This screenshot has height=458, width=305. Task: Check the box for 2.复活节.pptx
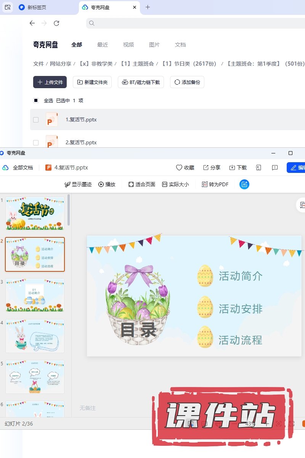pyautogui.click(x=36, y=142)
